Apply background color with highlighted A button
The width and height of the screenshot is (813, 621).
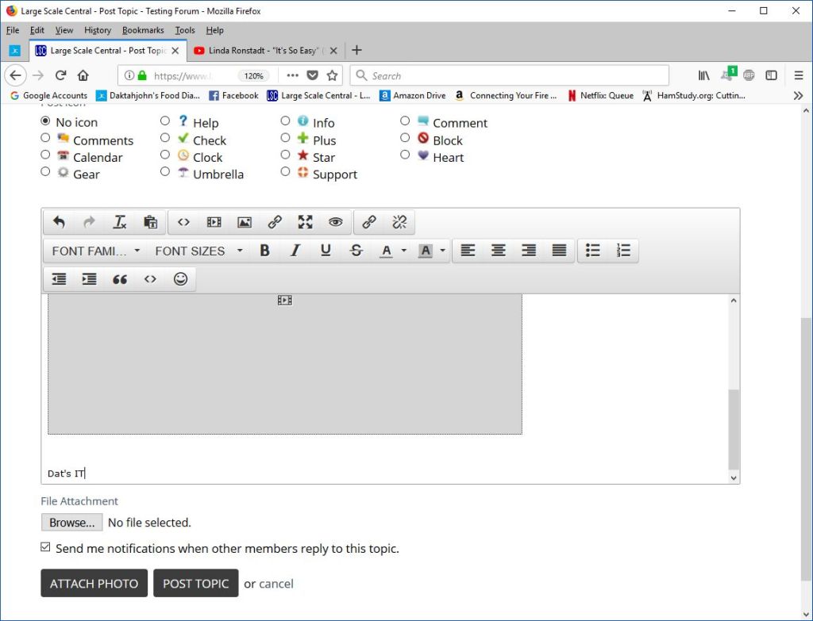click(x=426, y=251)
